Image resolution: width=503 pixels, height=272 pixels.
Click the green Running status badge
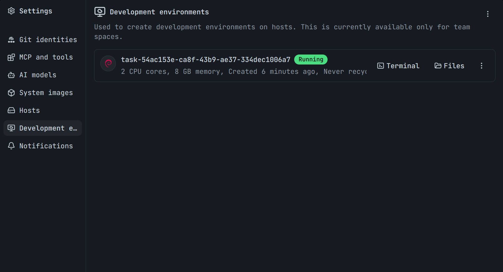(x=311, y=60)
